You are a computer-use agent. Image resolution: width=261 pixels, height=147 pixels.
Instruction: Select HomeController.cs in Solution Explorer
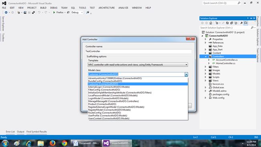point(226,63)
